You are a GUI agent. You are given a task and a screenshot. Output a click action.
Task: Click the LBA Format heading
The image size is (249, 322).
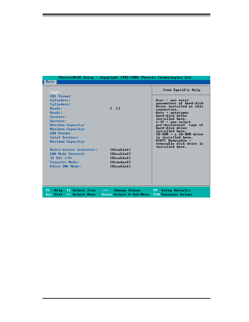click(x=60, y=133)
